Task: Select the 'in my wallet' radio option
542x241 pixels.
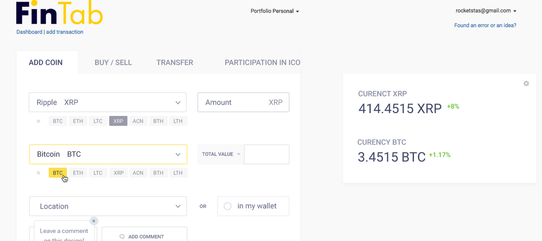Action: click(x=227, y=206)
